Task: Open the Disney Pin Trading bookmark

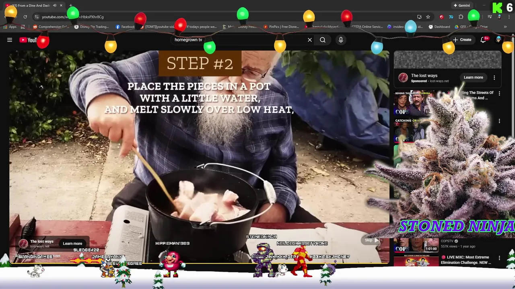Action: (x=92, y=27)
